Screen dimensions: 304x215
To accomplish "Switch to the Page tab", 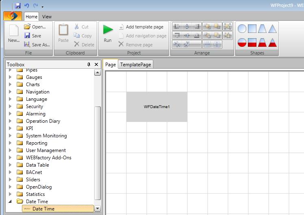I will 111,64.
